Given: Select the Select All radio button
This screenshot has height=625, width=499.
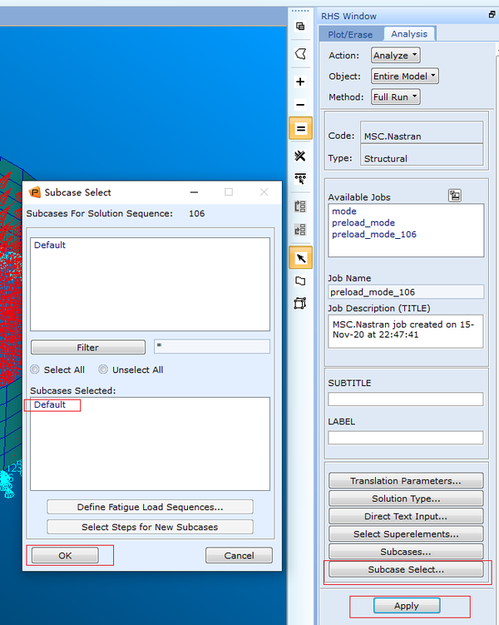Looking at the screenshot, I should pyautogui.click(x=35, y=370).
